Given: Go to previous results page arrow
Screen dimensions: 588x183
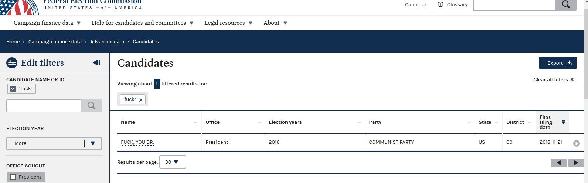Looking at the screenshot, I should pyautogui.click(x=558, y=163).
